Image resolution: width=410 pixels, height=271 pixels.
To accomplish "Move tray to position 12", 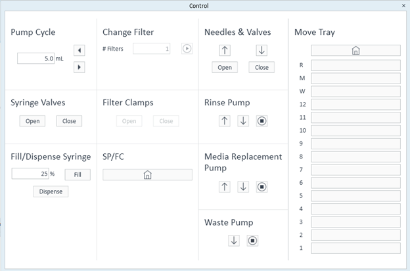I will pyautogui.click(x=355, y=105).
